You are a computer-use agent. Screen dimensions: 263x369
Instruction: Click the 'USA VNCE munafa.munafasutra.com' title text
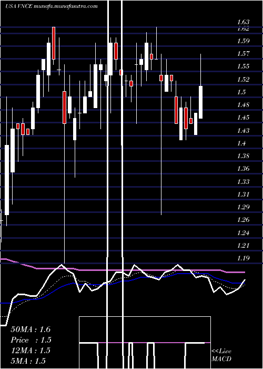(52, 6)
